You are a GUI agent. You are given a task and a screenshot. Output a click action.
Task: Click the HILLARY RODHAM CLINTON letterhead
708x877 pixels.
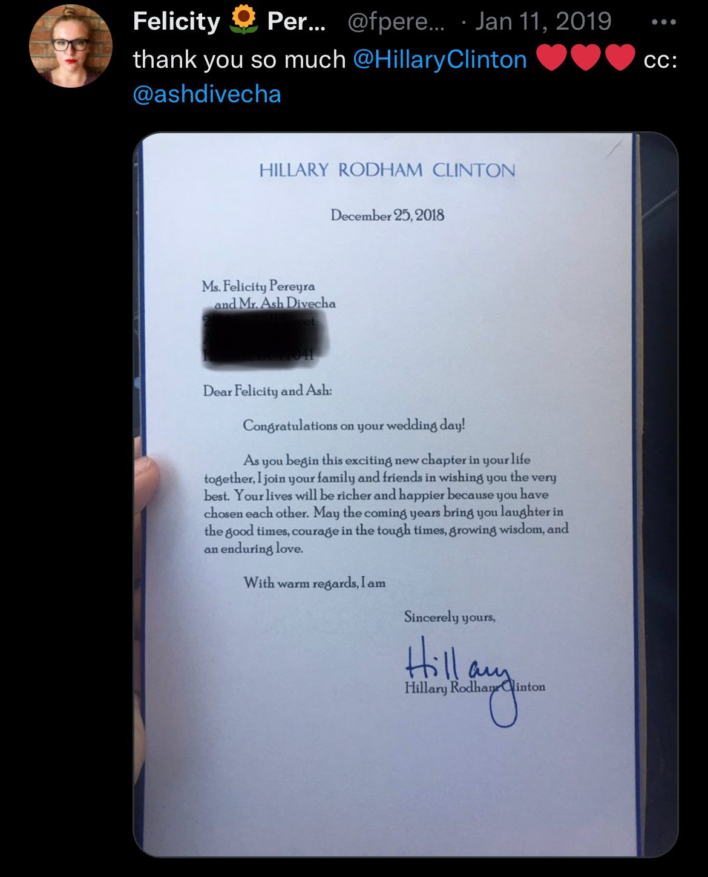tap(387, 170)
